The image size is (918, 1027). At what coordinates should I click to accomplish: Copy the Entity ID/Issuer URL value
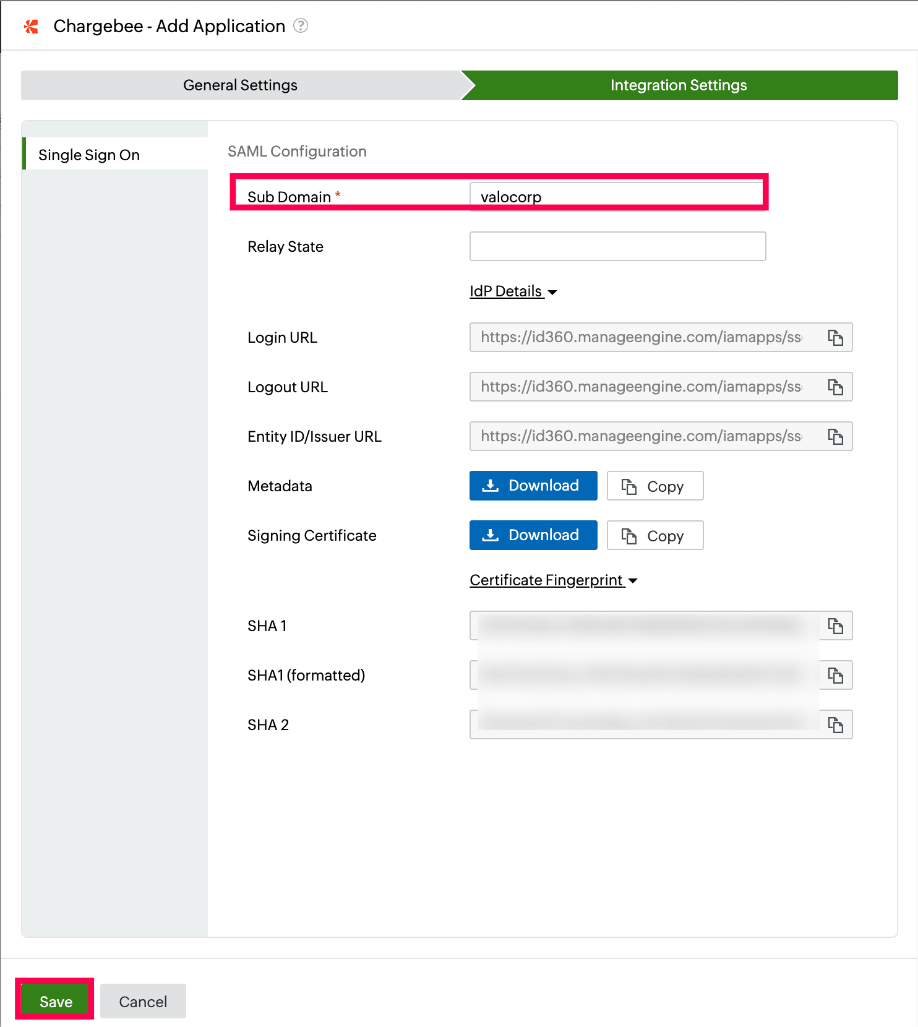[836, 436]
